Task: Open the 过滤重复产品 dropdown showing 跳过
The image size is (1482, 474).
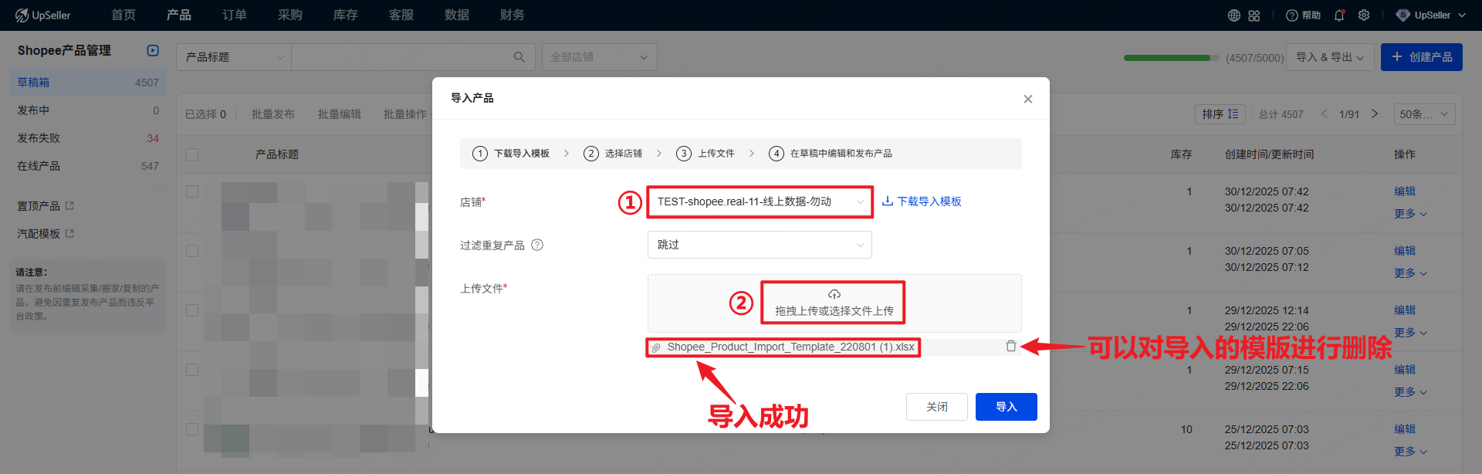Action: point(760,245)
